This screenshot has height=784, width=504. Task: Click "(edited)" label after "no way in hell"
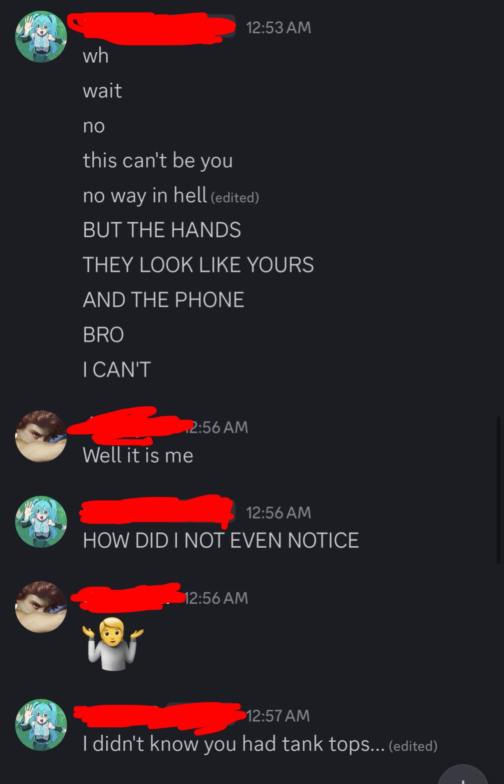pos(235,198)
